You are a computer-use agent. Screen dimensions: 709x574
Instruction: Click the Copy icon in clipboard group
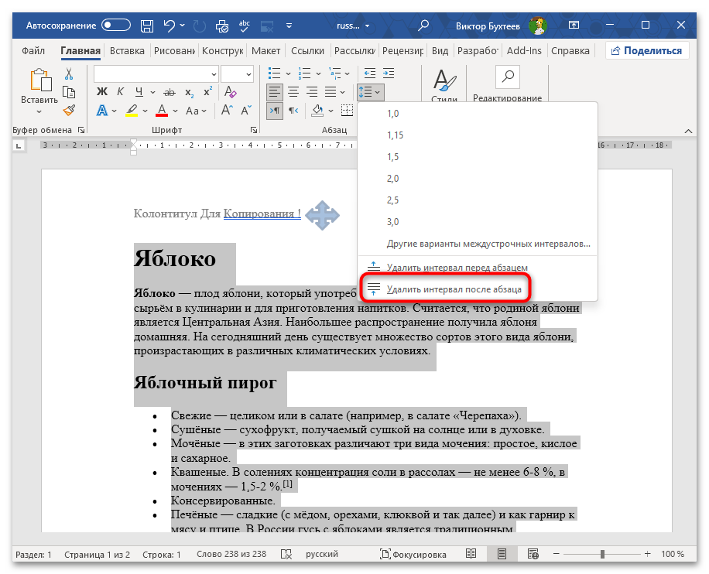click(x=69, y=92)
